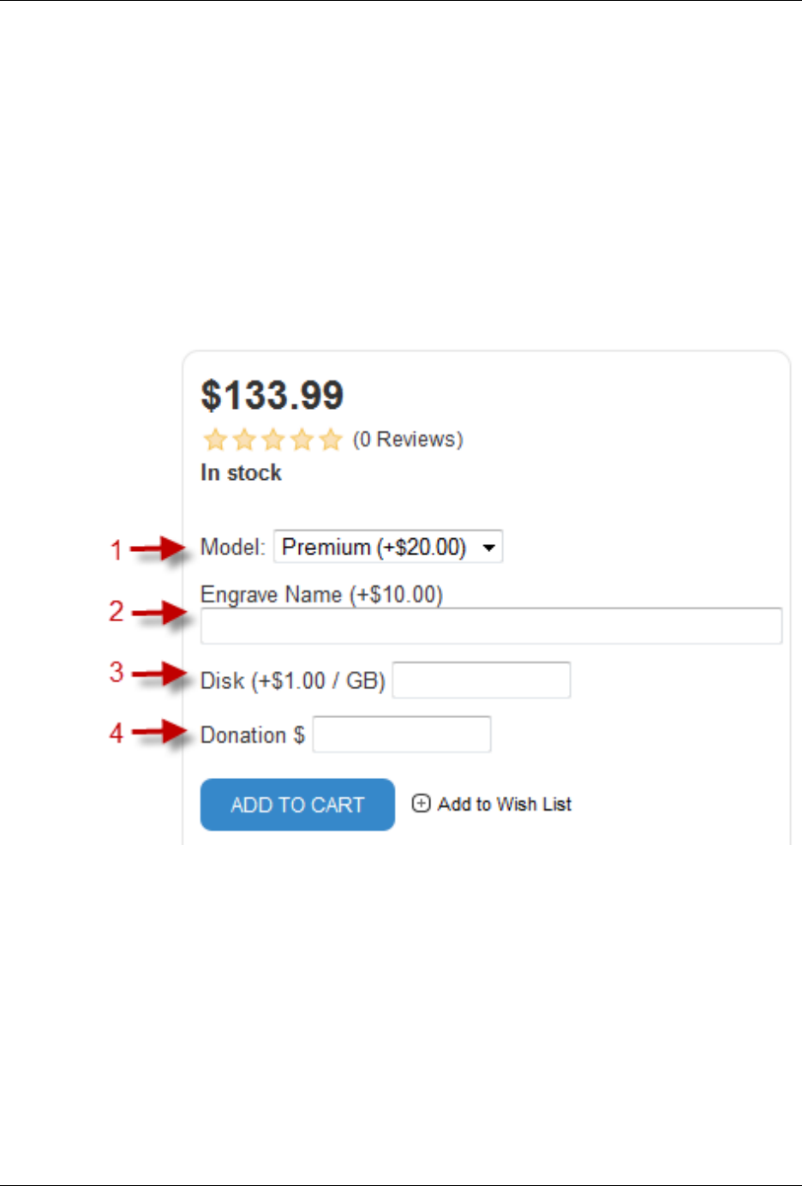Viewport: 802px width, 1186px height.
Task: Click the second rating star
Action: click(244, 440)
